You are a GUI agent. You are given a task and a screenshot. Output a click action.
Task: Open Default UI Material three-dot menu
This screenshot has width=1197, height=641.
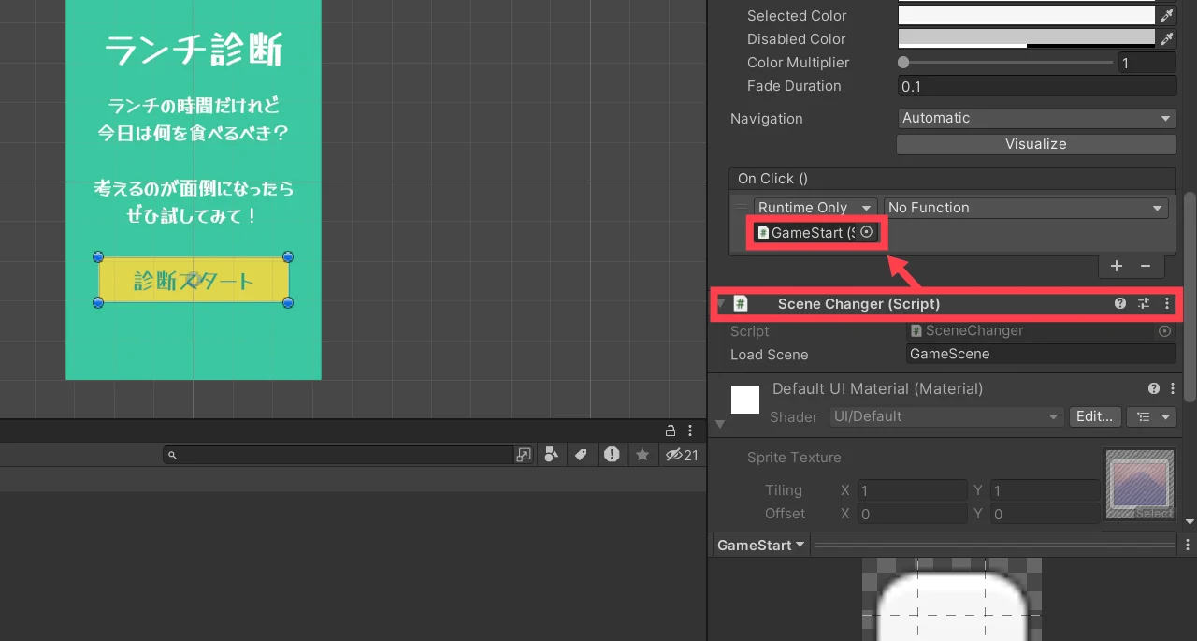point(1173,388)
